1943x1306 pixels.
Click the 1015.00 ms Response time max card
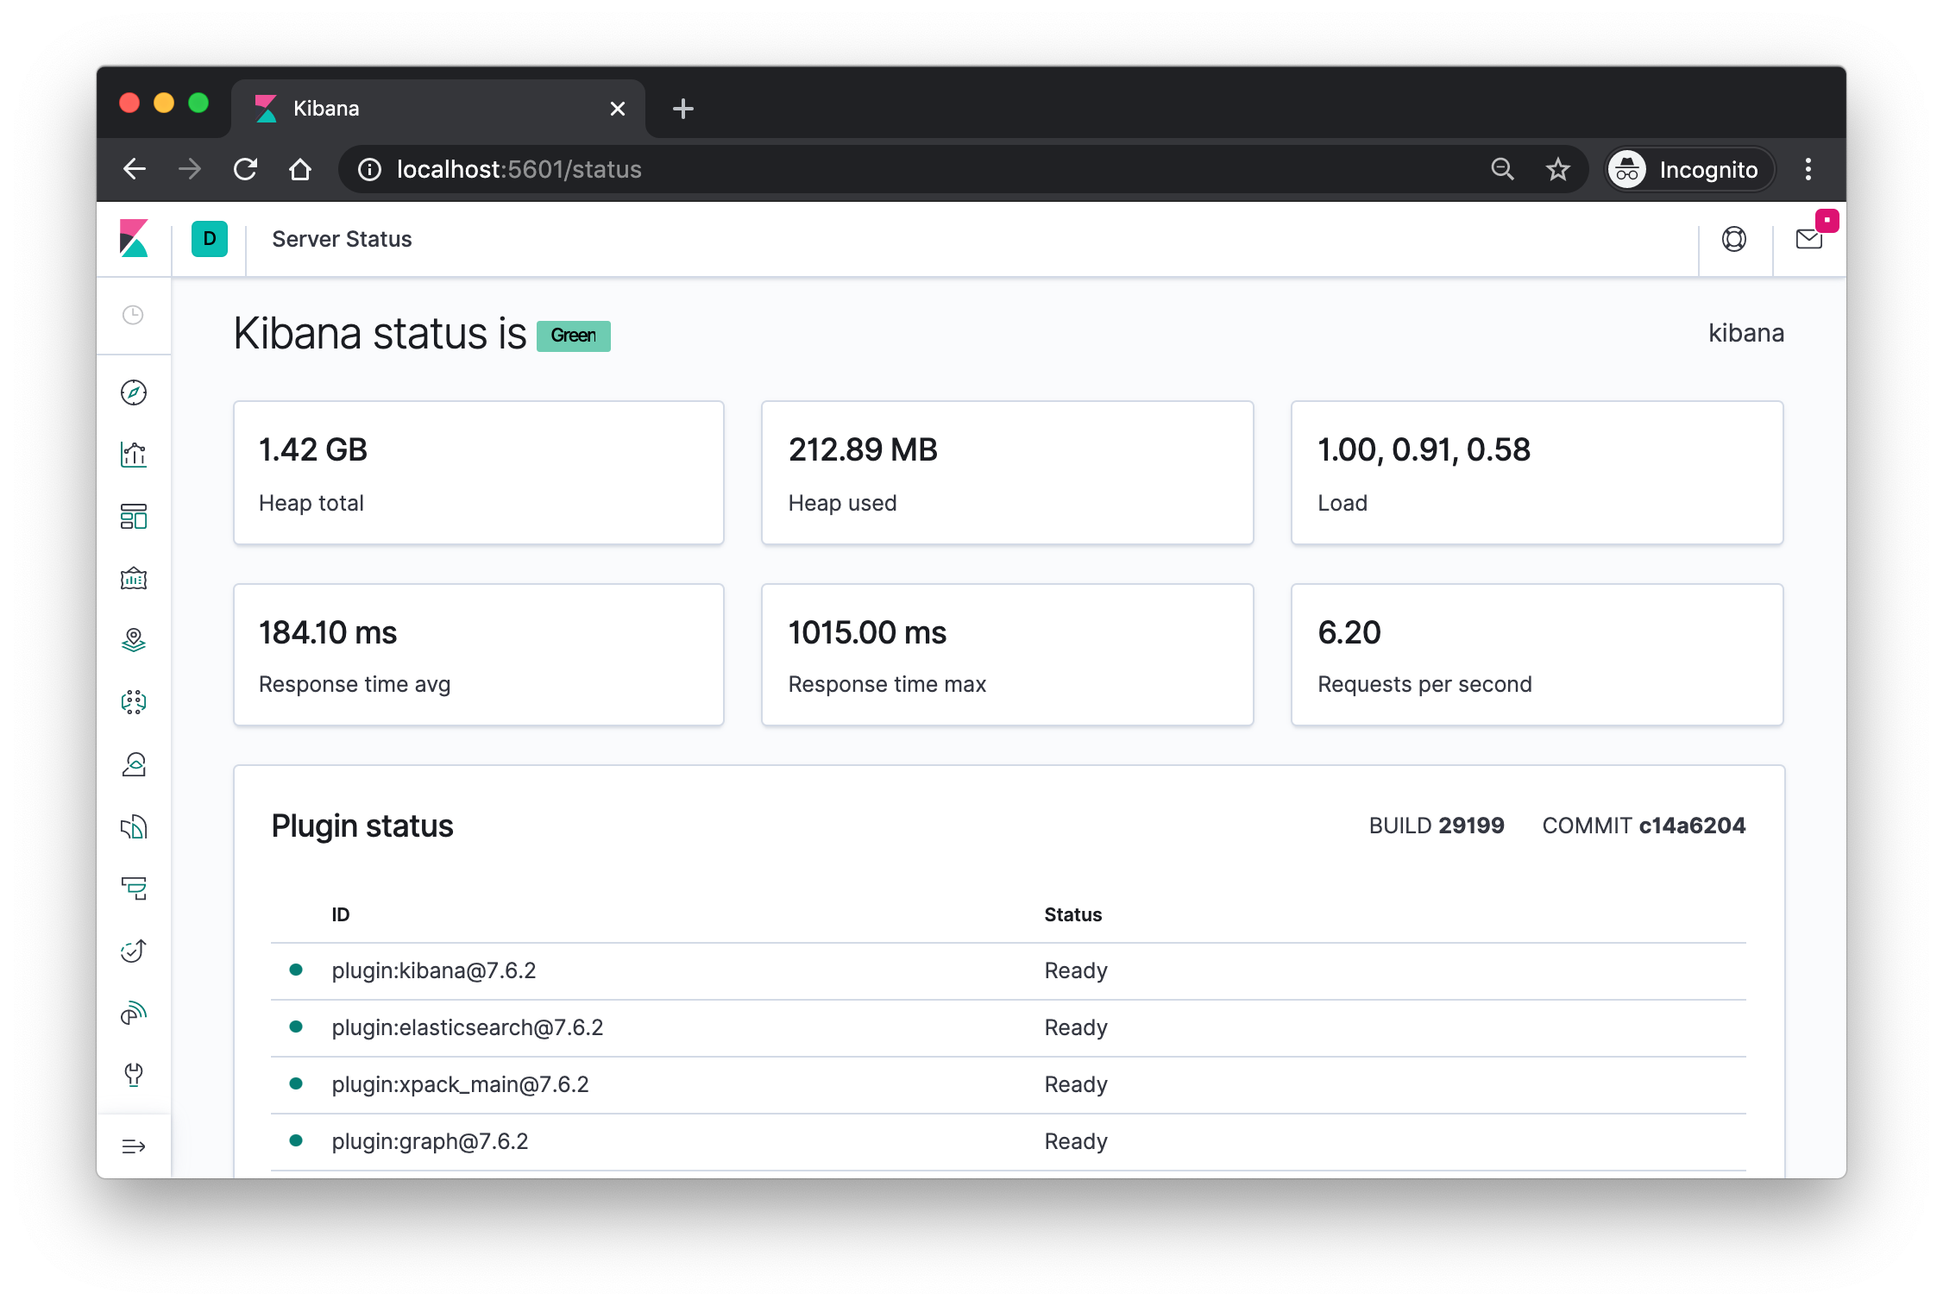1008,655
